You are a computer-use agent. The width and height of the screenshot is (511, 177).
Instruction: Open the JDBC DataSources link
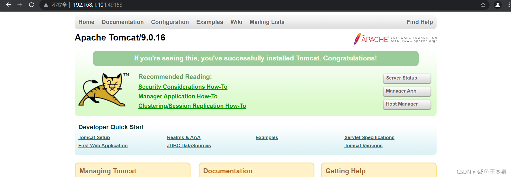tap(189, 145)
